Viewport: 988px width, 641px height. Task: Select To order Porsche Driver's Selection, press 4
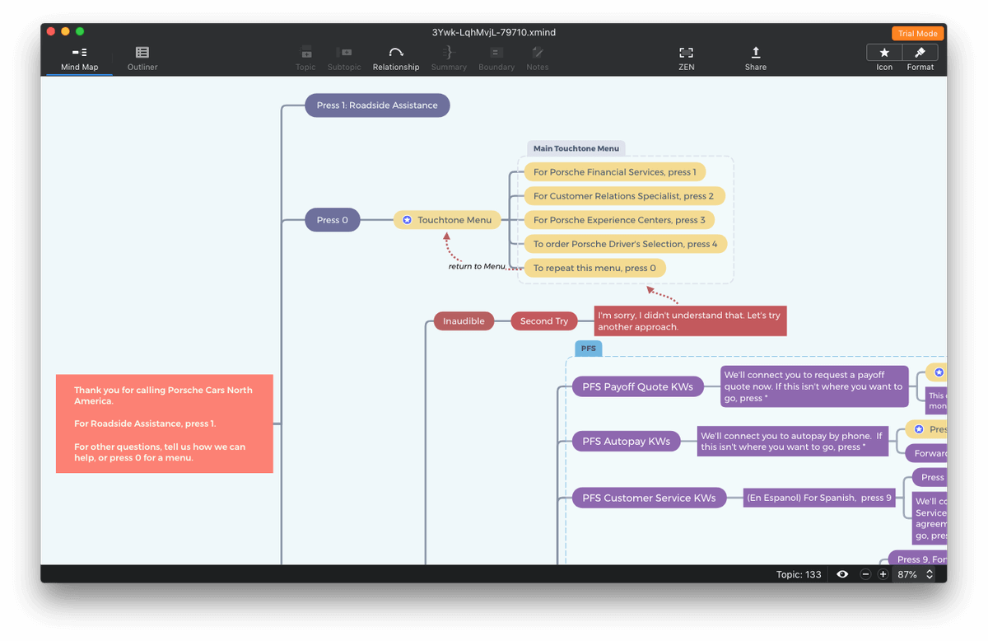[x=626, y=244]
